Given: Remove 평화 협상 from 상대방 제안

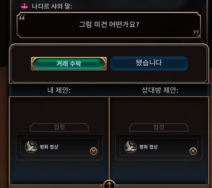Looking at the screenshot, I should pos(193,151).
